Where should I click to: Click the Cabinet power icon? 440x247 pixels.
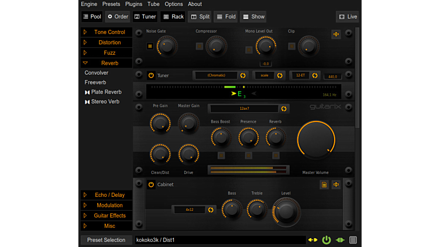(151, 185)
